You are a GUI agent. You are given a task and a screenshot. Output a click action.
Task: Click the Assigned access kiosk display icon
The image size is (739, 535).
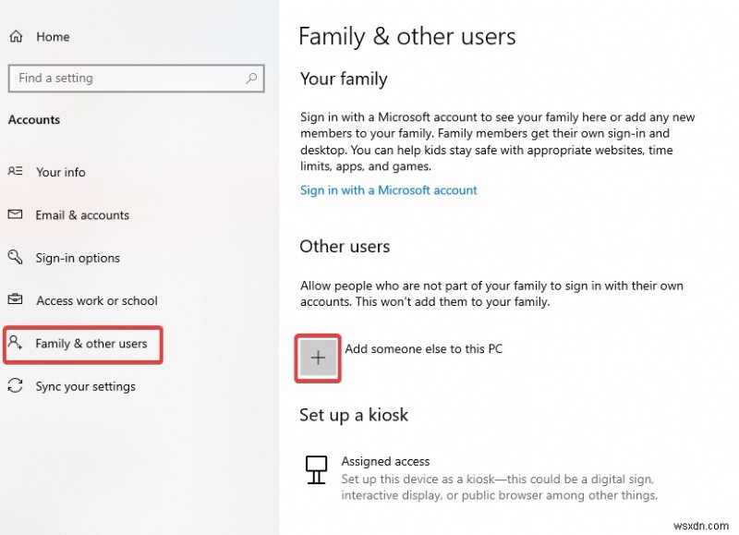(x=315, y=470)
